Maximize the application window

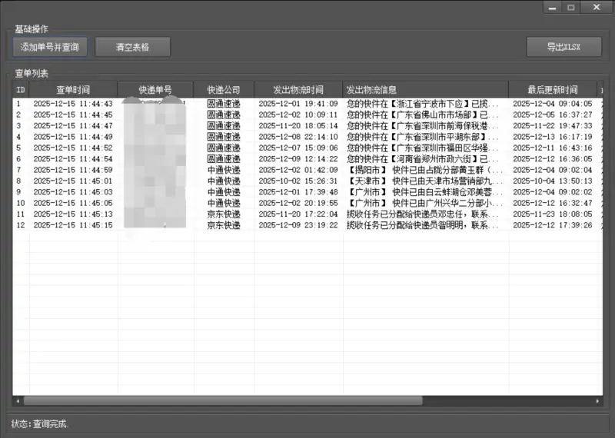[571, 7]
